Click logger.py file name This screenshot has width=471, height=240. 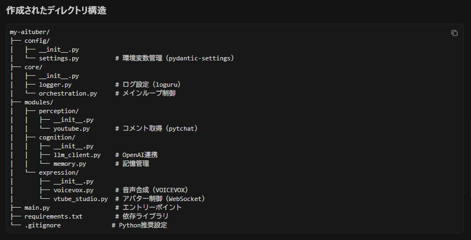tap(55, 85)
